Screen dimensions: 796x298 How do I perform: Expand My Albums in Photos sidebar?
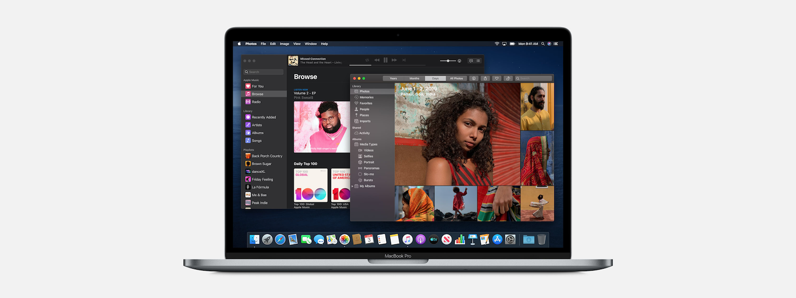tap(353, 187)
